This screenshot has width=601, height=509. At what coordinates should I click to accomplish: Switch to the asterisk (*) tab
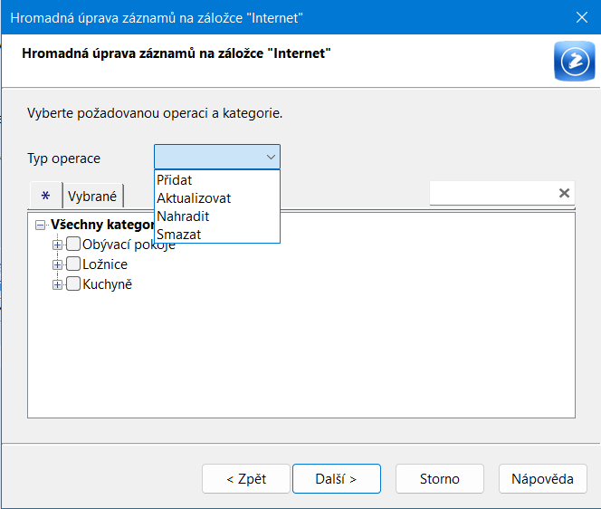45,196
